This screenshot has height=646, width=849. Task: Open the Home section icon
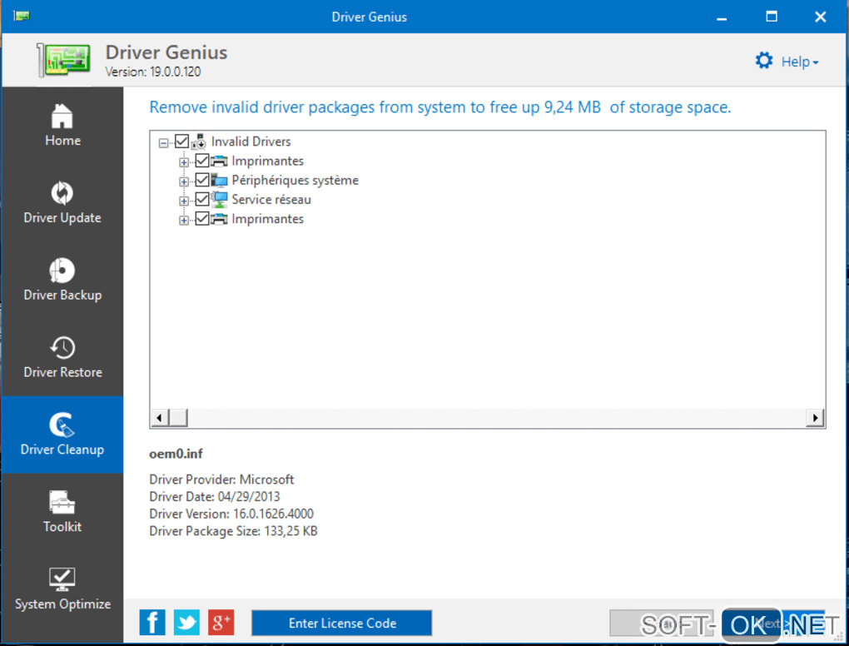pos(62,116)
